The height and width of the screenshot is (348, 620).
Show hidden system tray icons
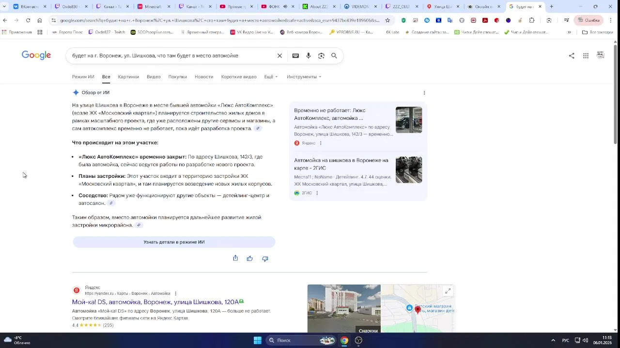click(553, 340)
